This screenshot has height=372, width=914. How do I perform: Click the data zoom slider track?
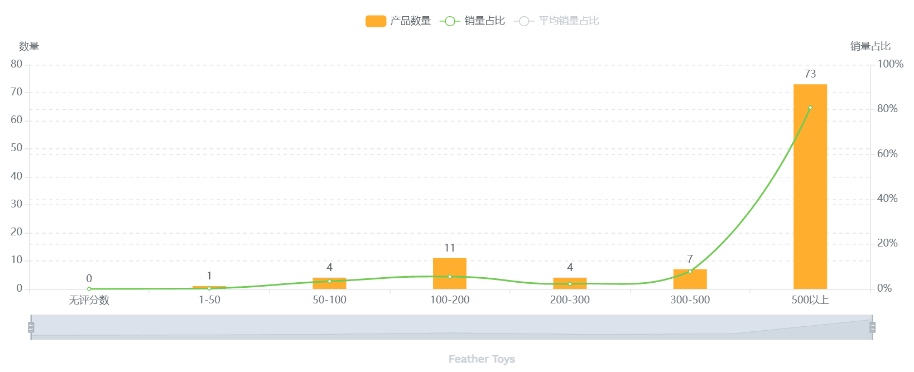(451, 327)
